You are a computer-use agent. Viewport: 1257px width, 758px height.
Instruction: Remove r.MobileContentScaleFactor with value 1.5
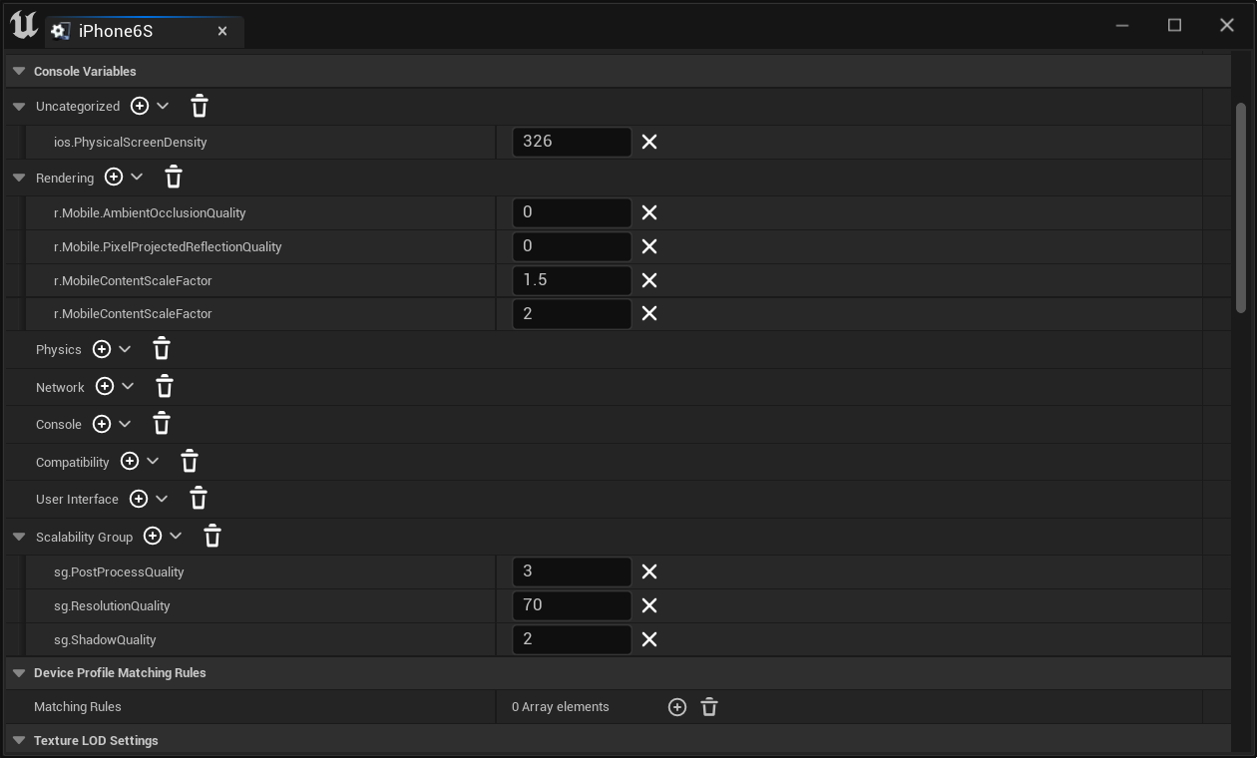[x=649, y=280]
